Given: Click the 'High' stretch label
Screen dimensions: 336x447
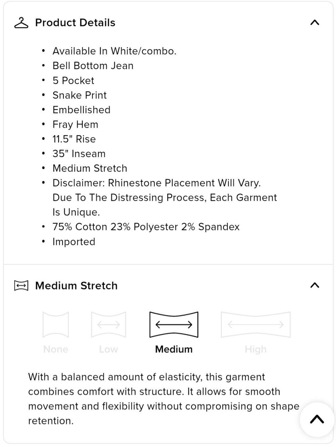Looking at the screenshot, I should tap(256, 350).
